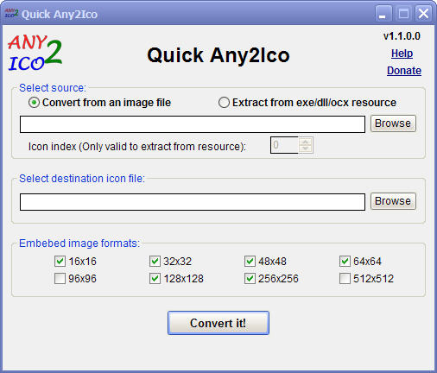Increase icon index with up arrow
This screenshot has height=373, width=437.
point(306,142)
